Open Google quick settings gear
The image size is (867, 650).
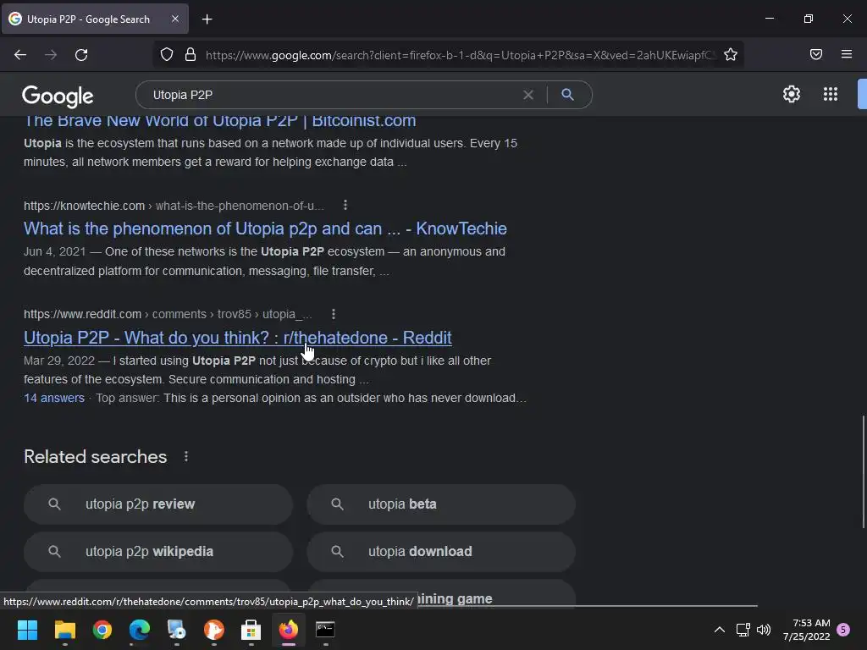tap(792, 94)
